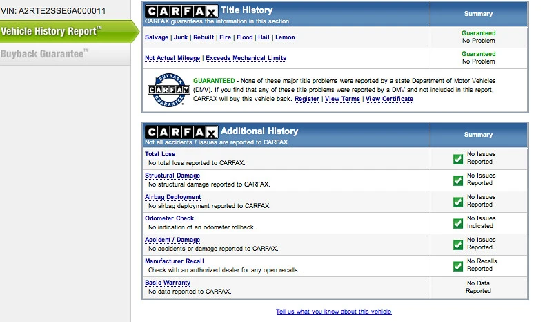Click 'CARFAX guarantees the information in this section'
The width and height of the screenshot is (545, 322).
coord(217,21)
